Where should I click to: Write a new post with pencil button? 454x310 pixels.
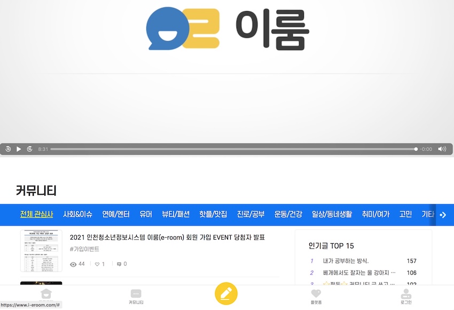pos(226,293)
